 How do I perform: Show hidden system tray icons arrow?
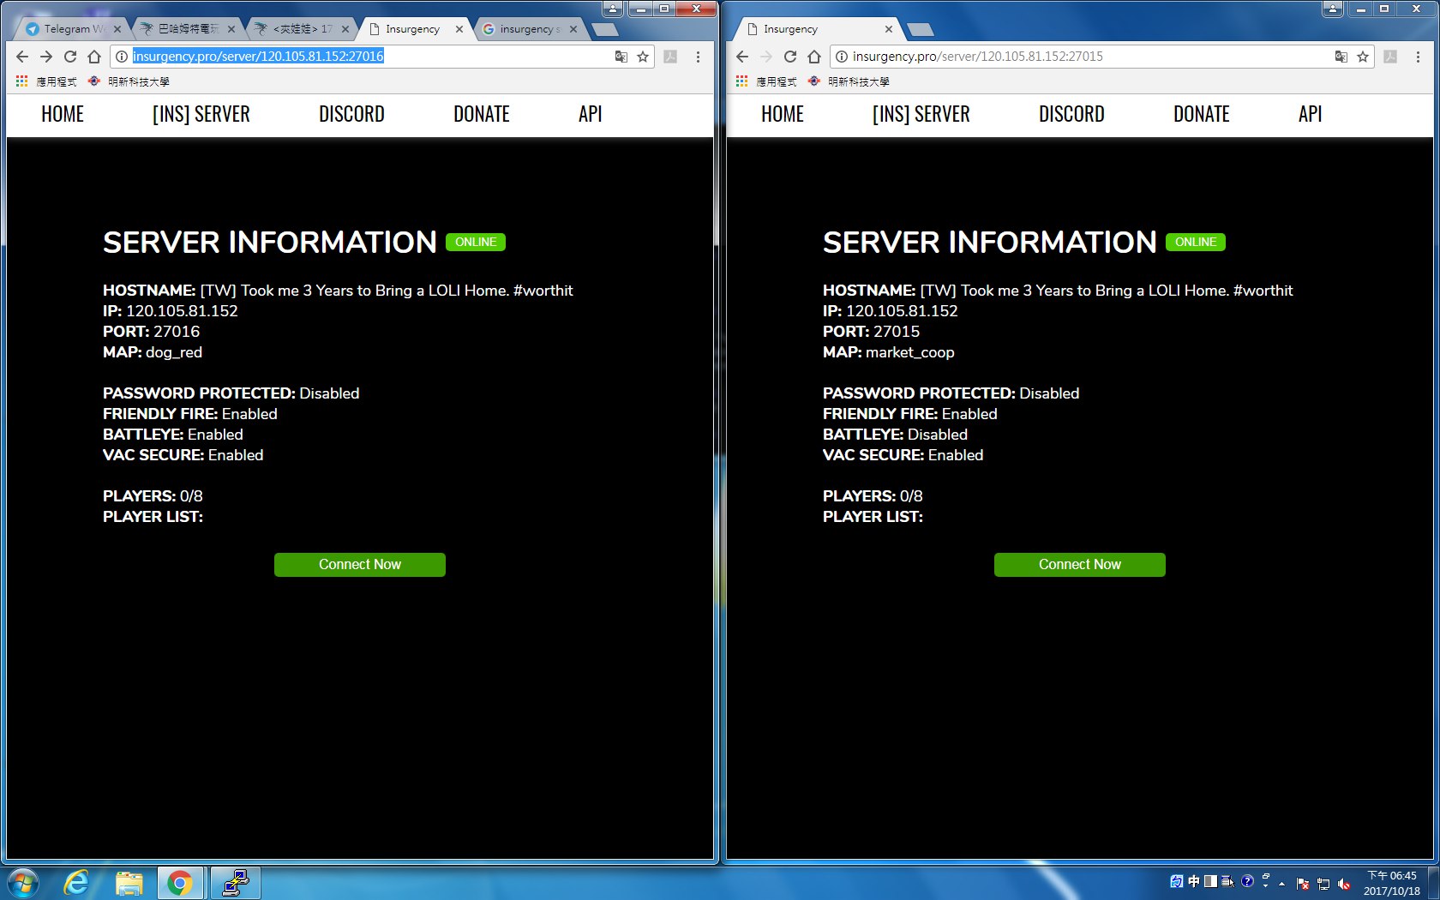1282,883
